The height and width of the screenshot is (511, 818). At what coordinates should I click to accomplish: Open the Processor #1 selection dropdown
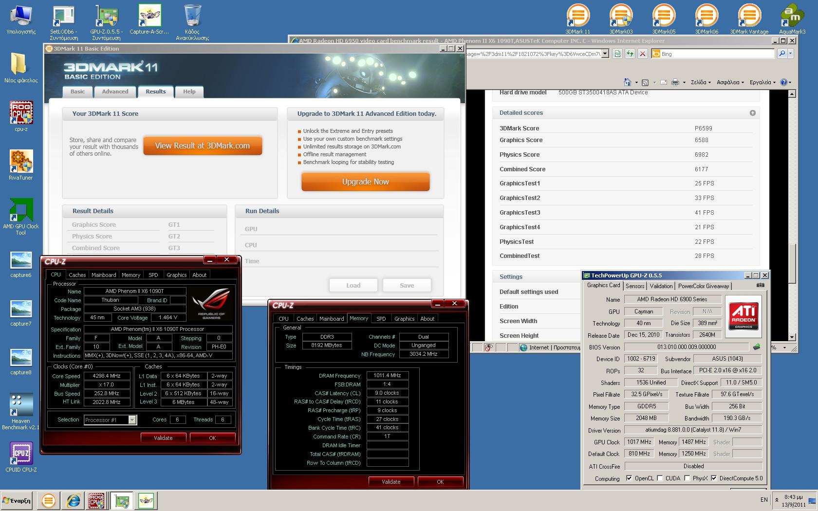tap(132, 420)
